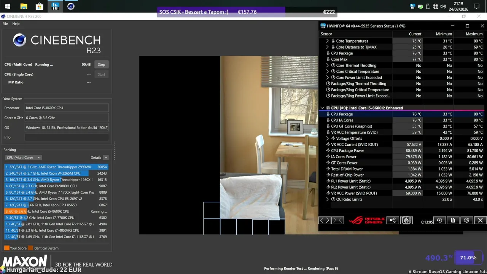Expand OC Ratio Limits group

tap(327, 199)
